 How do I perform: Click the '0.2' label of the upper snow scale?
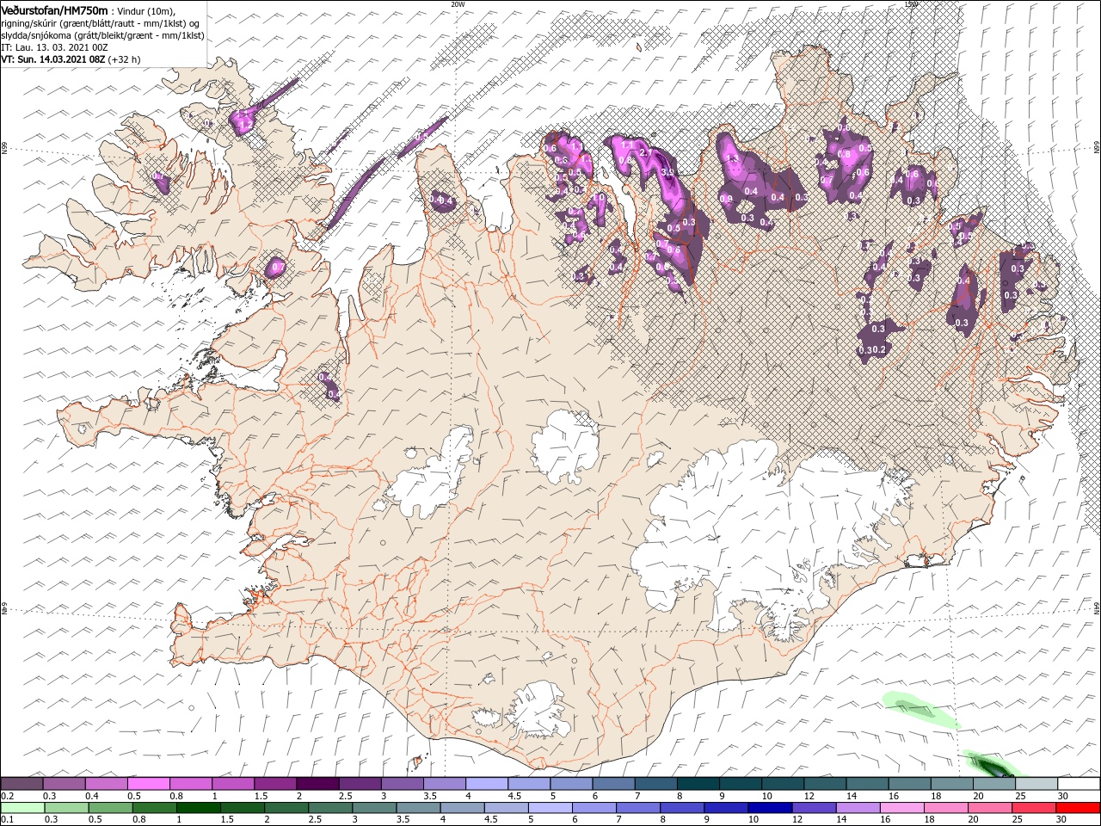pyautogui.click(x=8, y=796)
